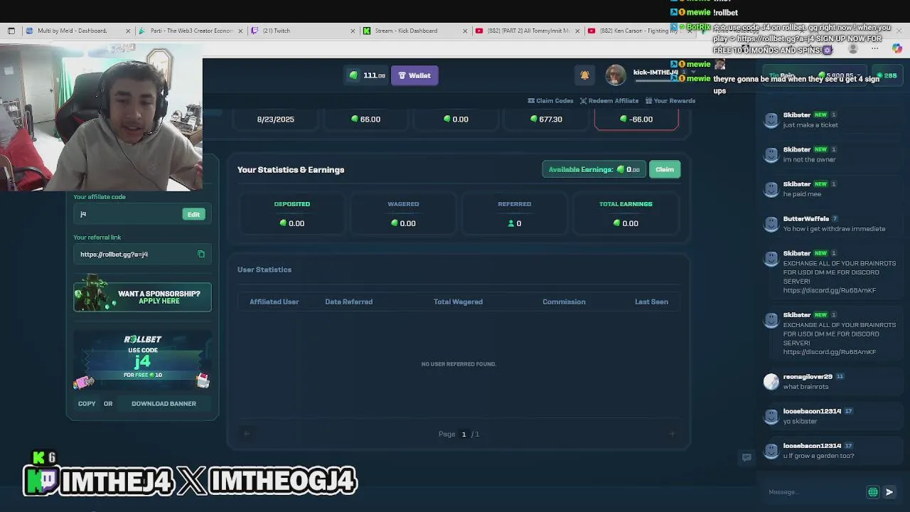The image size is (910, 512).
Task: Click Skibster's 'he paid mee' message
Action: (x=802, y=194)
